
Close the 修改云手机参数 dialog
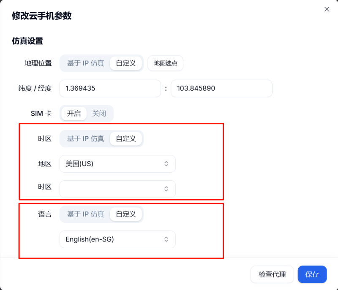327,9
